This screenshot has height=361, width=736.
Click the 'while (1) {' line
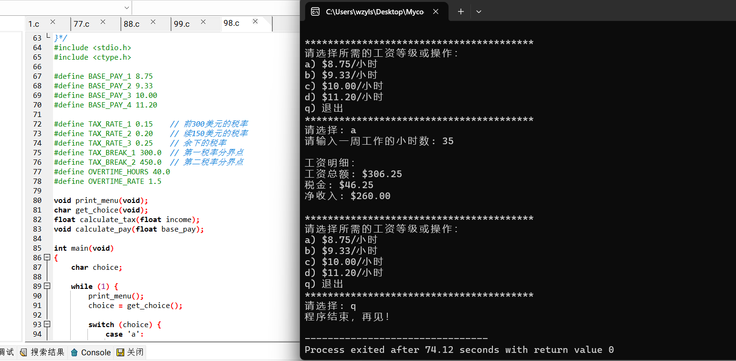[x=95, y=287]
